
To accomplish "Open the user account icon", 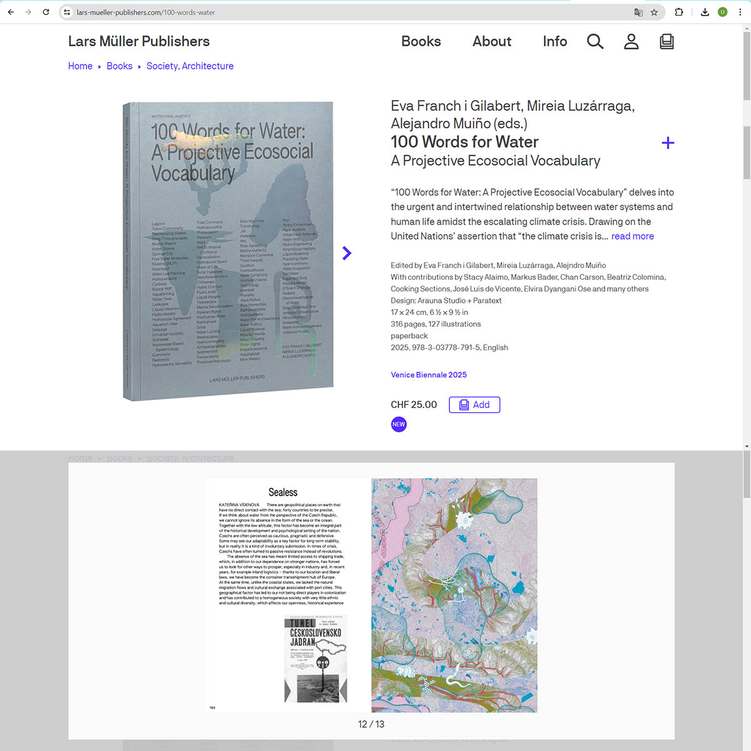I will coord(631,42).
